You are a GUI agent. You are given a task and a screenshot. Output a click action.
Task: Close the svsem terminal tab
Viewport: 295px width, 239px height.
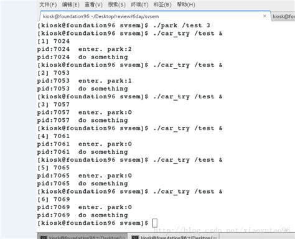coord(265,16)
